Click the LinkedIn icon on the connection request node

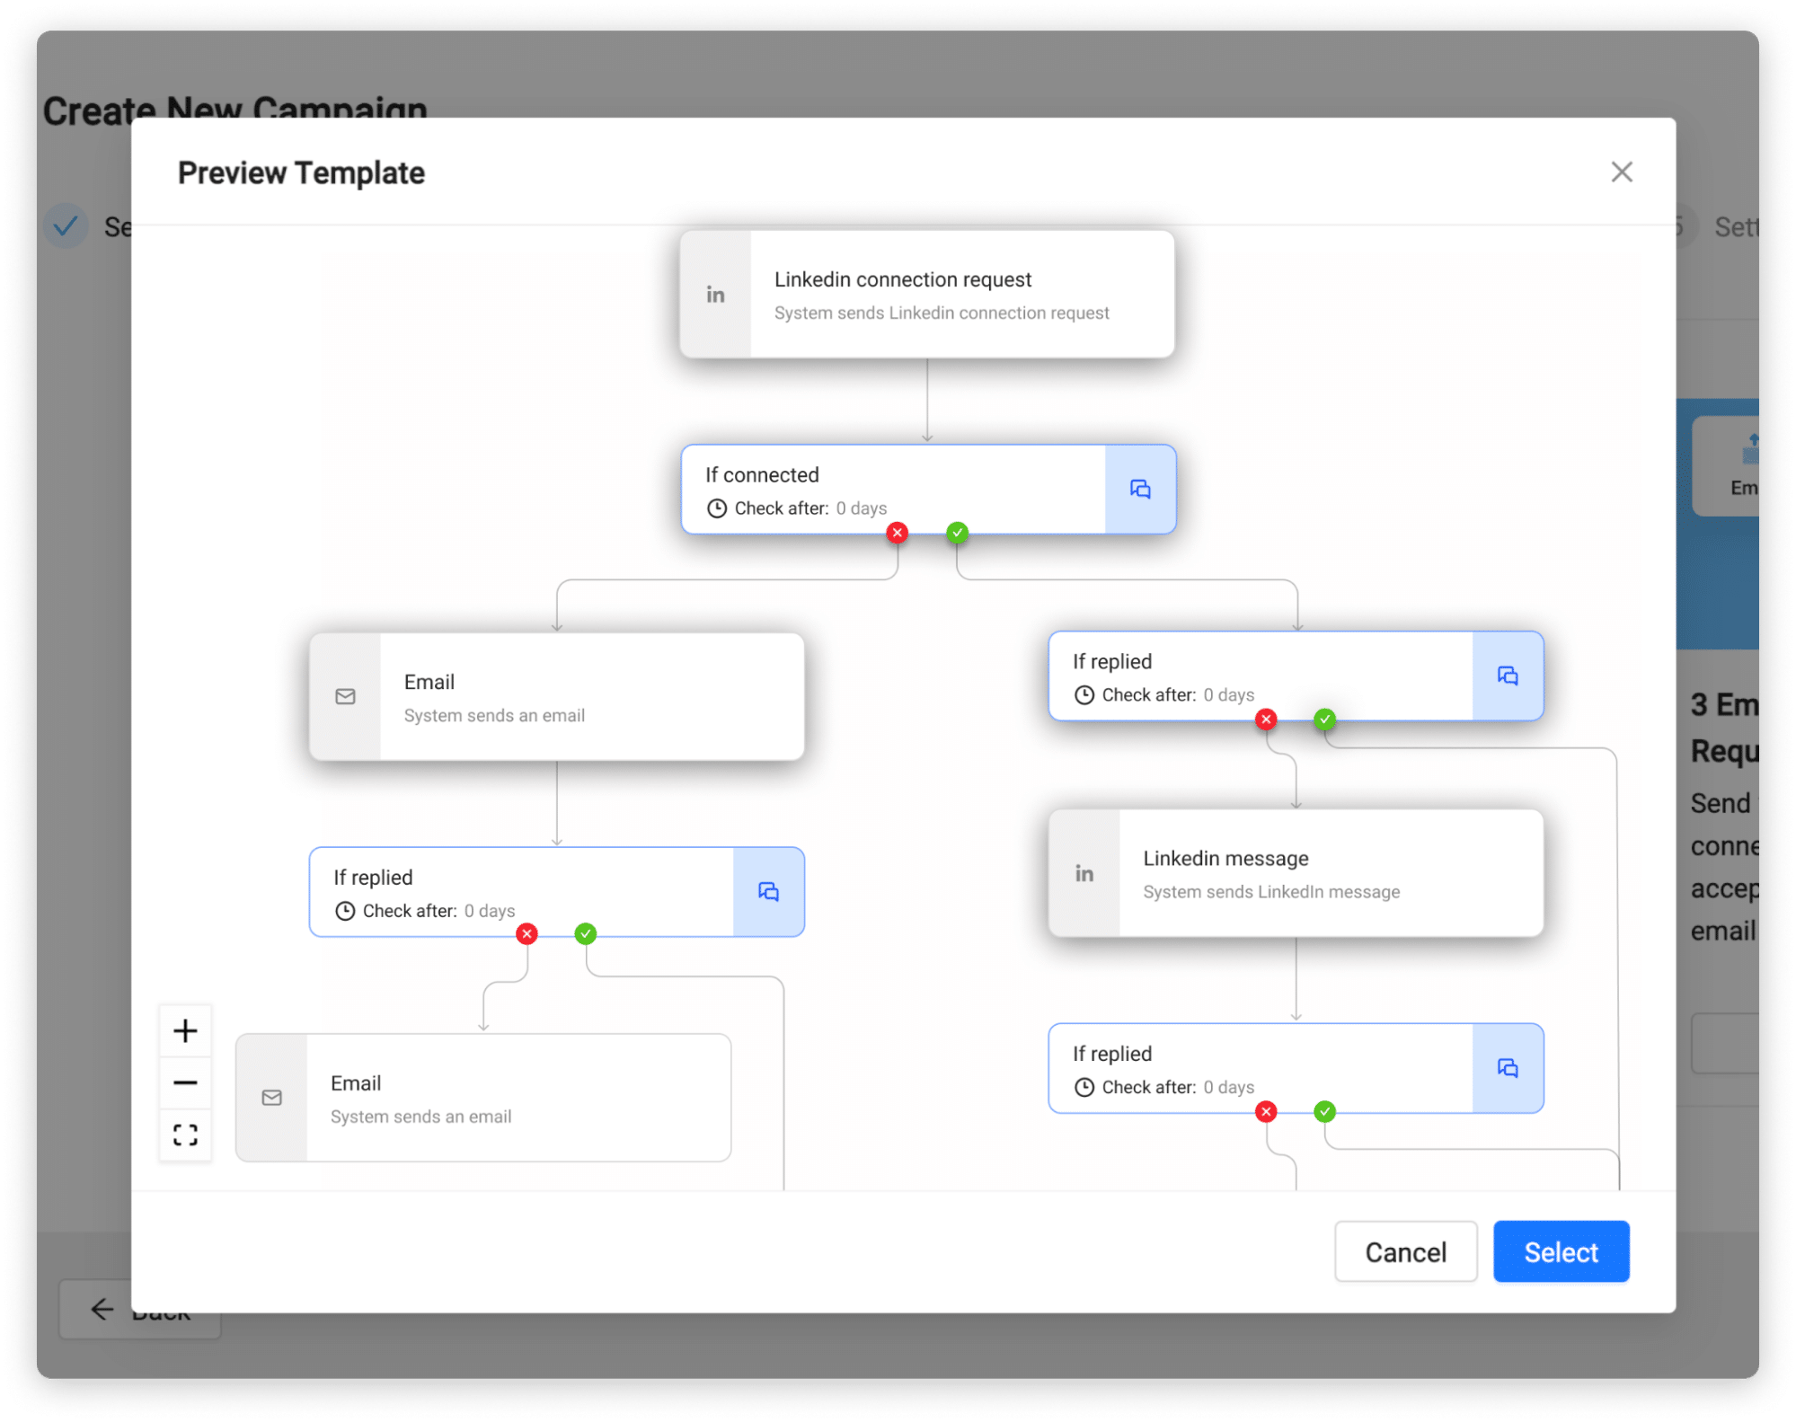pos(715,294)
